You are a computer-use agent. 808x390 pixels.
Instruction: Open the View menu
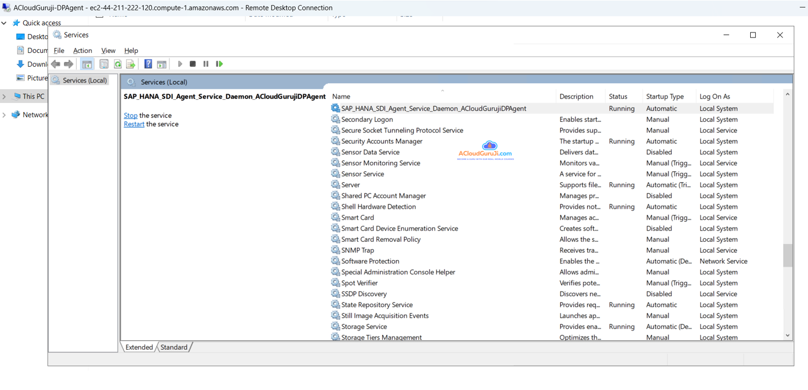click(x=108, y=51)
